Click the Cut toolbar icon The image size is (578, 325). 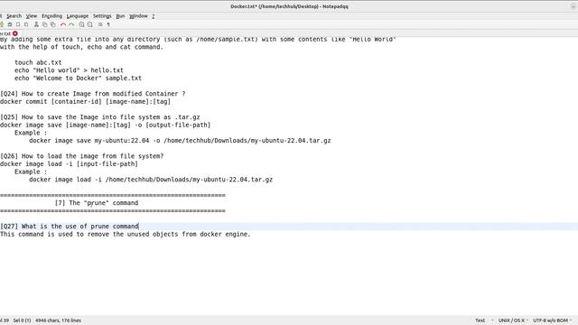coord(36,24)
